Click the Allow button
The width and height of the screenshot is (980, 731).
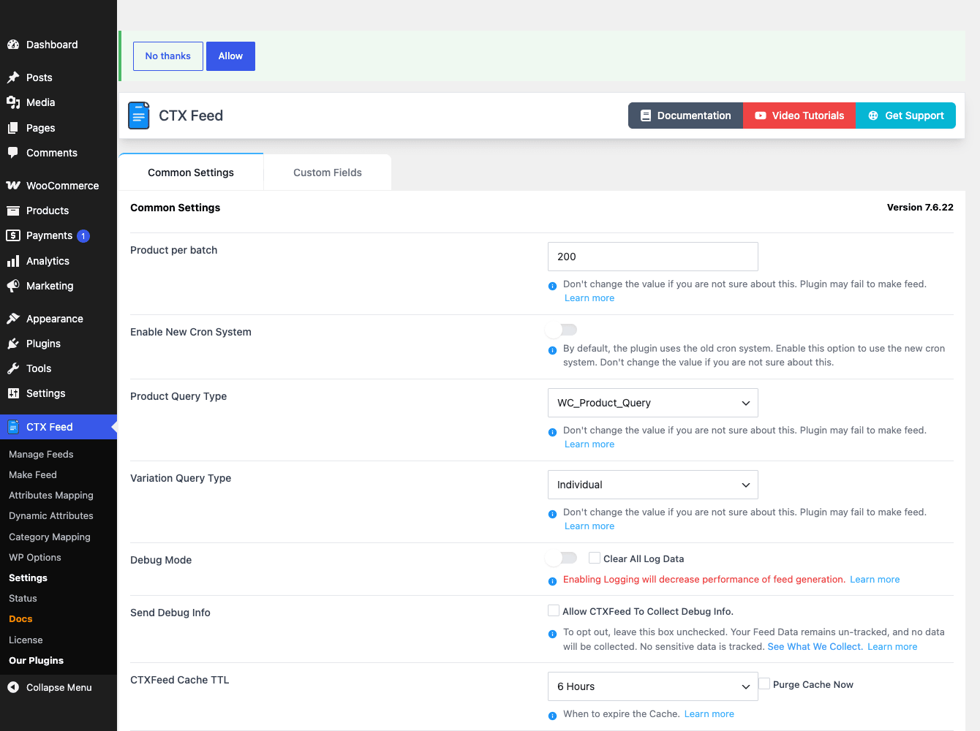click(x=230, y=56)
